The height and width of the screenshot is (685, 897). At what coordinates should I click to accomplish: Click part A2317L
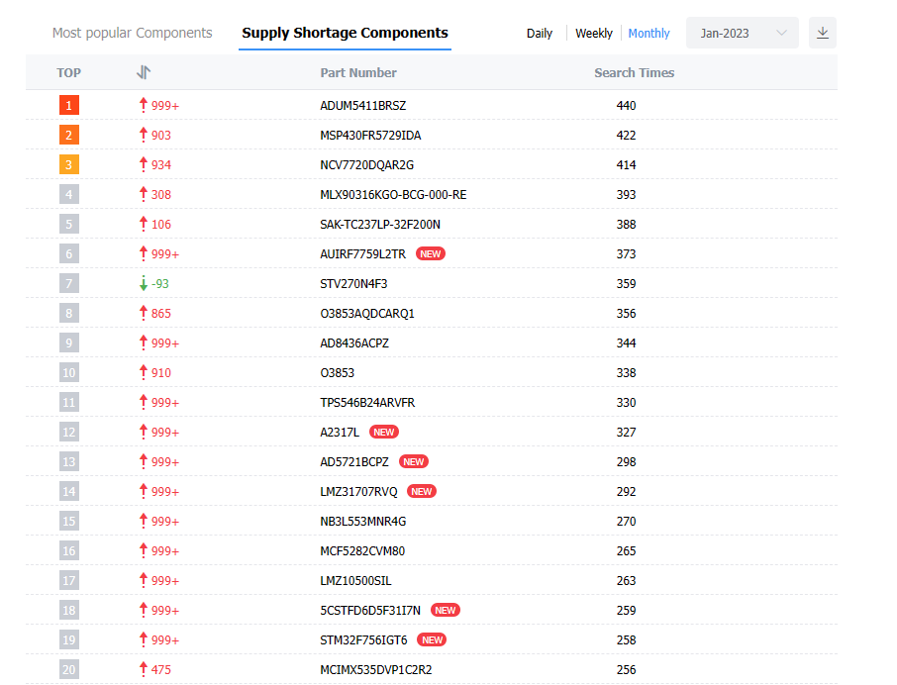pos(340,433)
